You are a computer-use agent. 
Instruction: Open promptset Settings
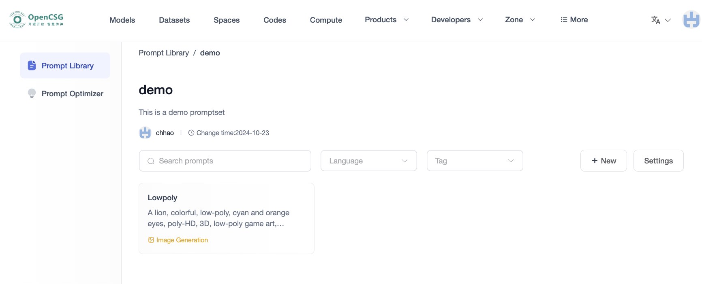pyautogui.click(x=658, y=161)
